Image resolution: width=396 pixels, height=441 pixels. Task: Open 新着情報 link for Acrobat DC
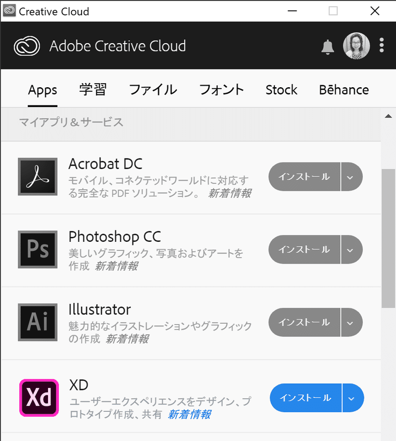pyautogui.click(x=230, y=193)
